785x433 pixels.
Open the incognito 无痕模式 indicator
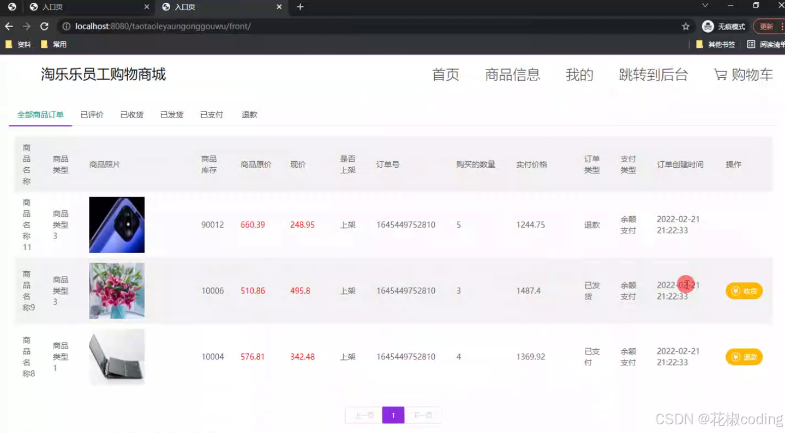(x=724, y=26)
